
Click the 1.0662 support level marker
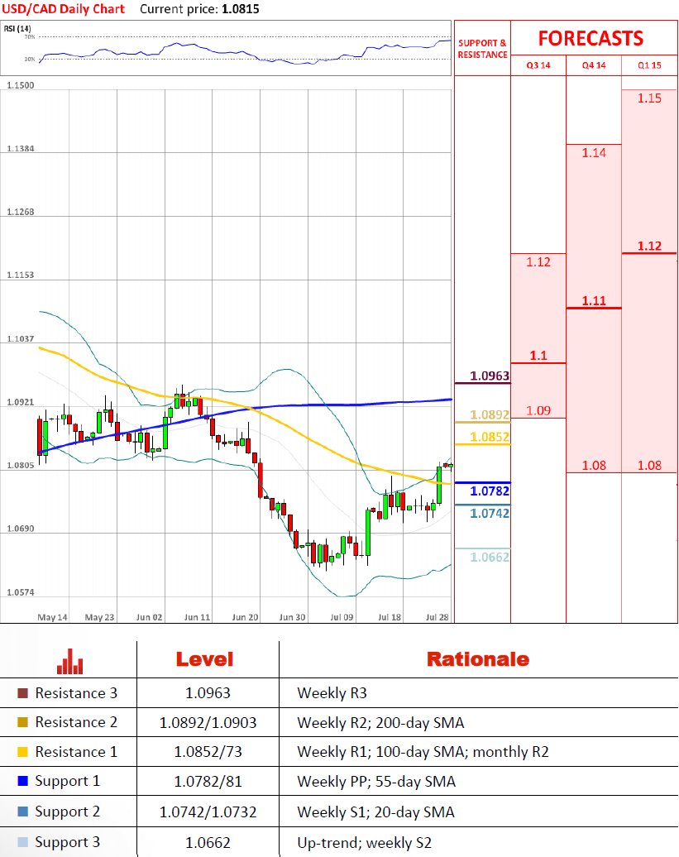pyautogui.click(x=490, y=557)
